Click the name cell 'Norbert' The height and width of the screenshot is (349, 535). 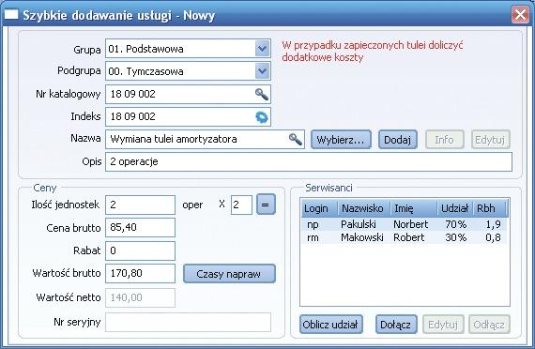[411, 224]
